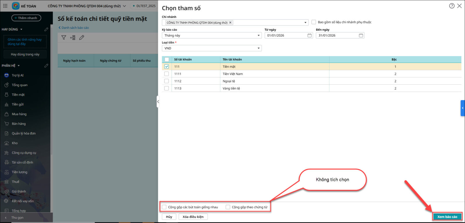Image resolution: width=465 pixels, height=223 pixels.
Task: Remove the selected branch tag with X
Action: 230,23
